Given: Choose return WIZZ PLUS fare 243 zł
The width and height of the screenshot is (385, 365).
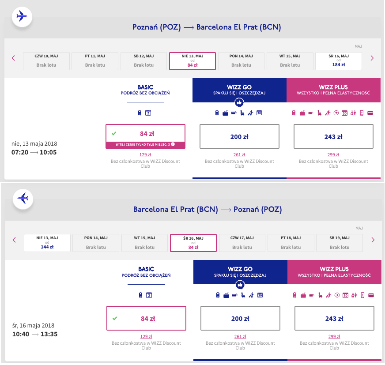Looking at the screenshot, I should (x=334, y=318).
